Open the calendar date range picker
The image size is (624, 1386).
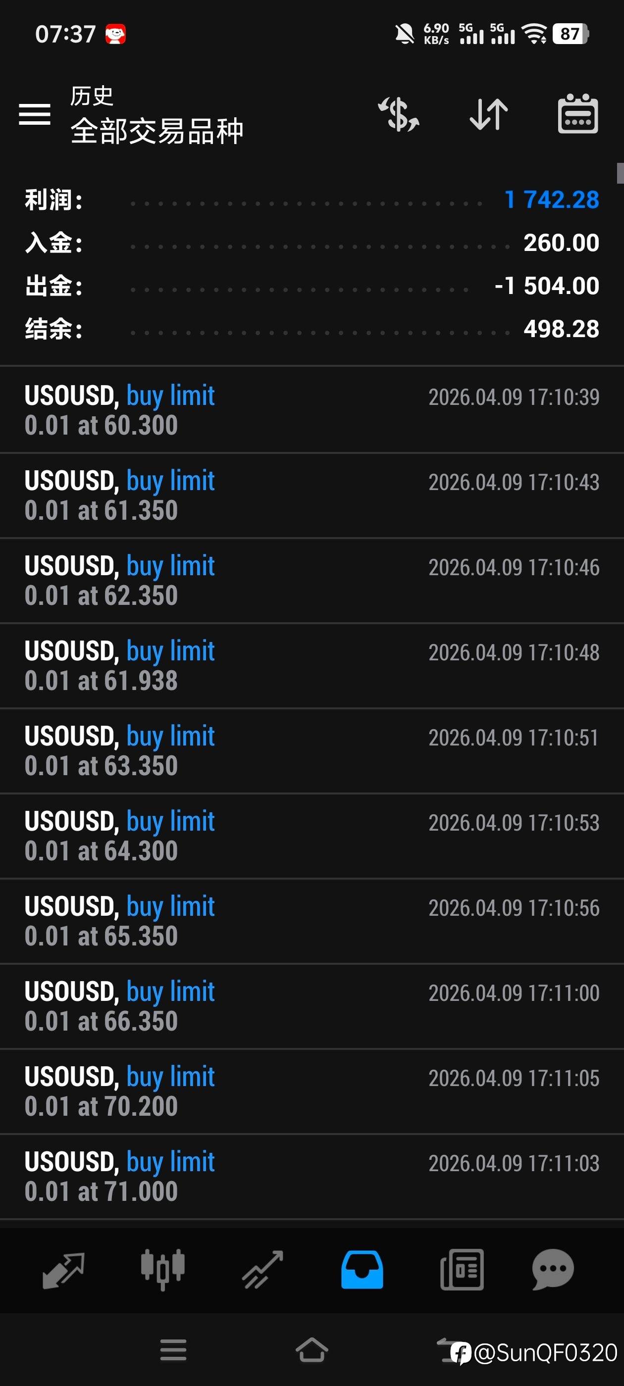click(x=578, y=114)
